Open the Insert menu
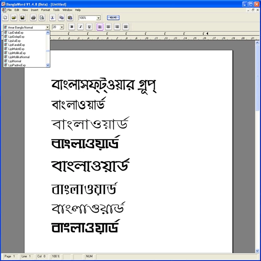261x261 pixels. pyautogui.click(x=35, y=10)
